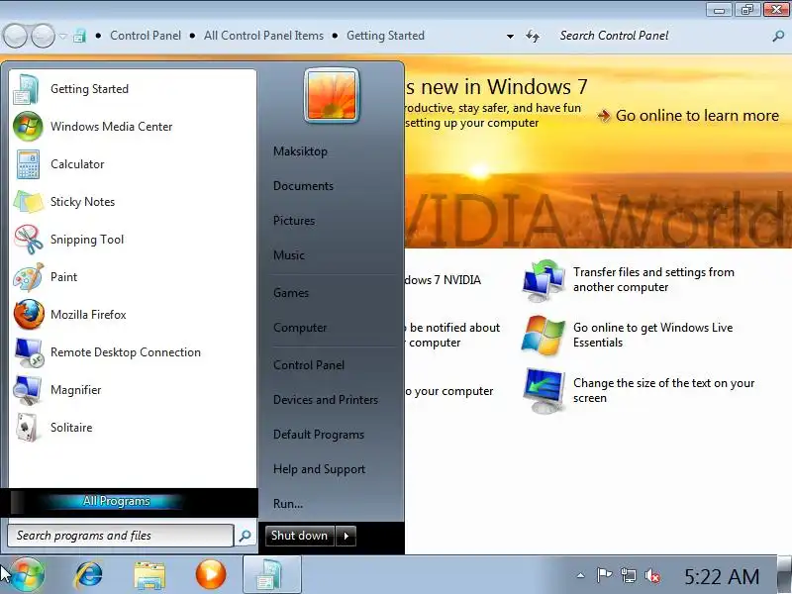Expand the address bar history dropdown
Image resolution: width=792 pixels, height=594 pixels.
pos(510,36)
